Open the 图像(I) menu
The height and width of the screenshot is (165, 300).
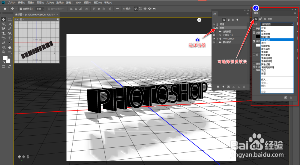click(31, 3)
